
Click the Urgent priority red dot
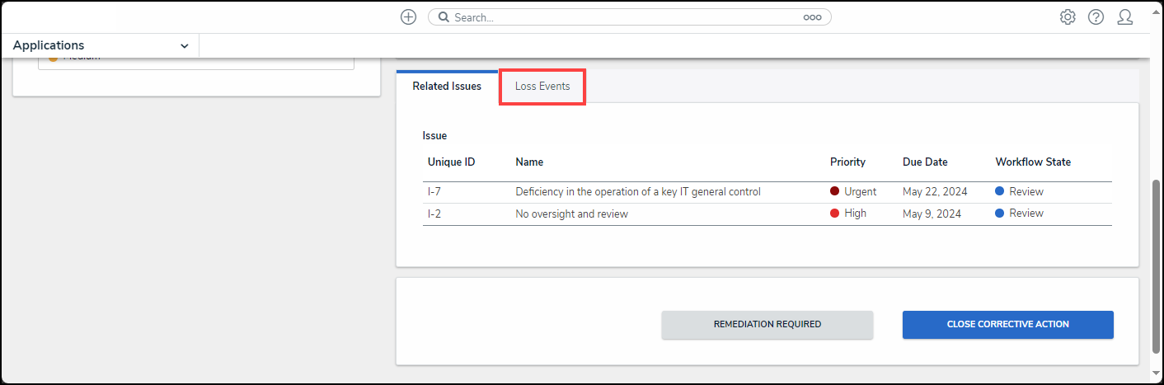835,192
